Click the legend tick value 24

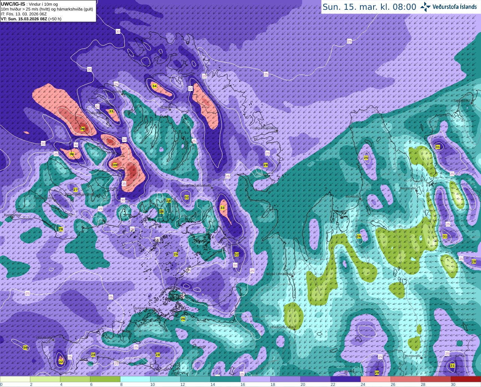coord(363,384)
